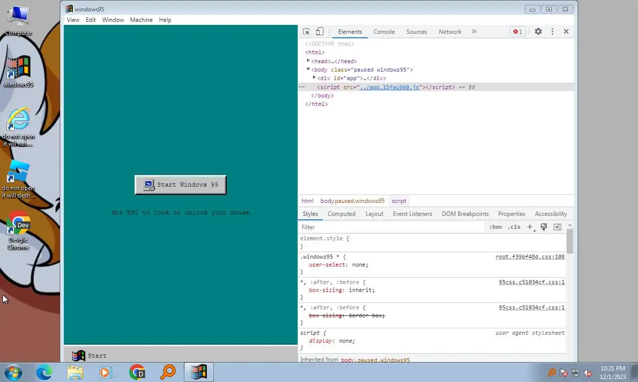
Task: Click the styles pane scrollbar thumb
Action: [x=570, y=241]
